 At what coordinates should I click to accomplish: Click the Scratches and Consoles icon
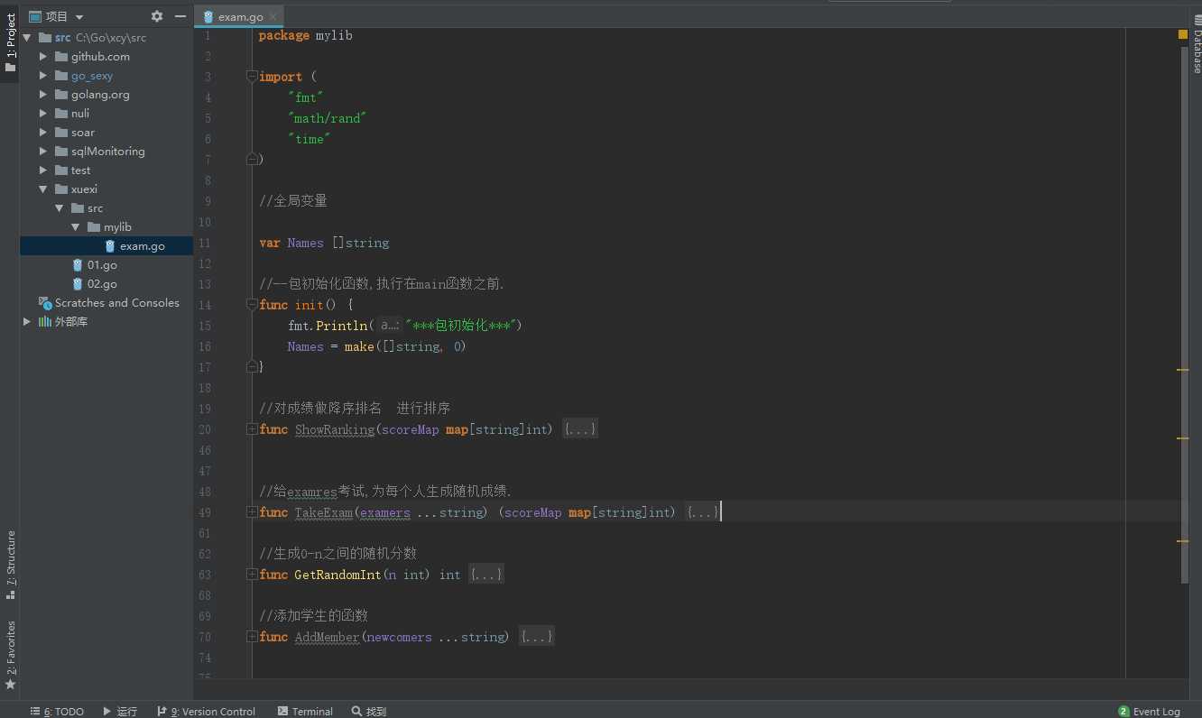click(x=44, y=303)
